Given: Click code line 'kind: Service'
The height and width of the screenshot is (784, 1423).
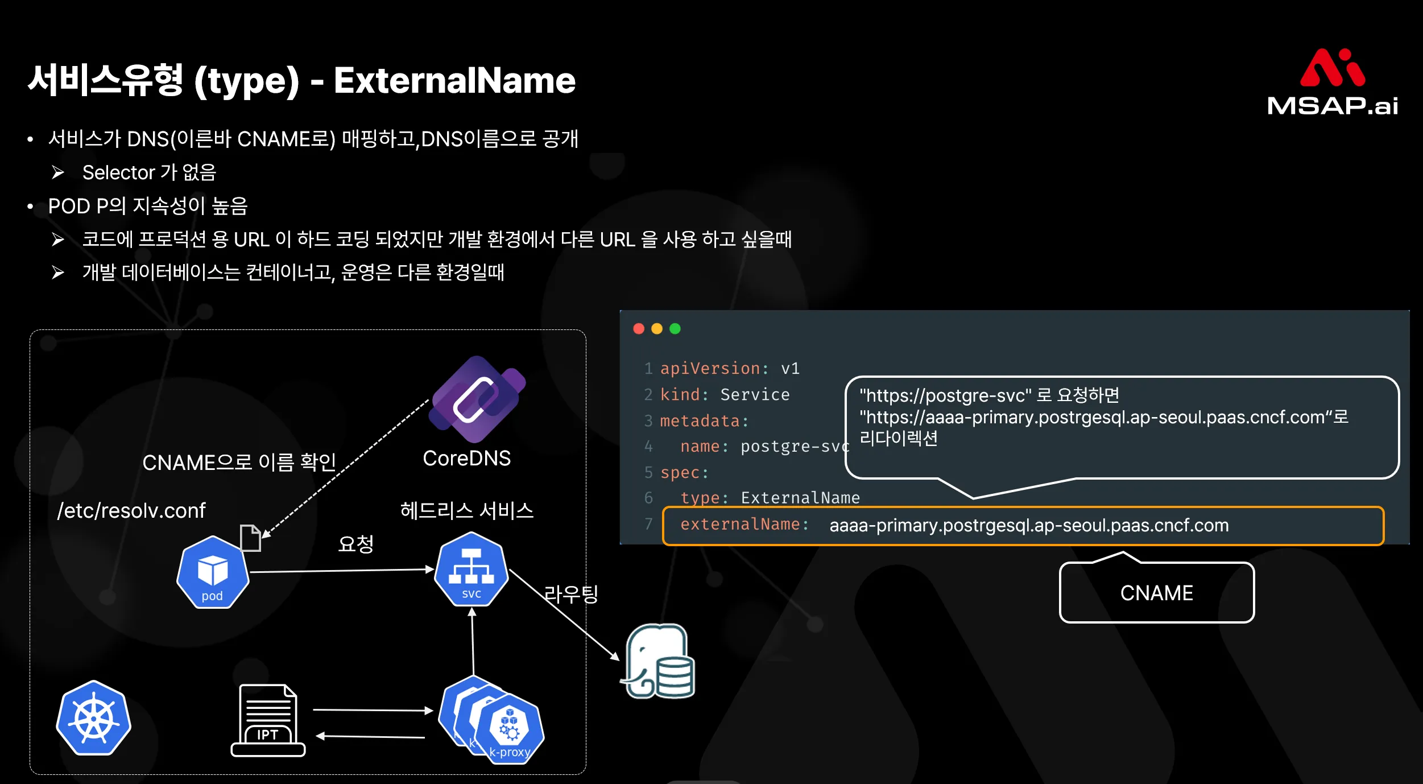Looking at the screenshot, I should [x=725, y=395].
